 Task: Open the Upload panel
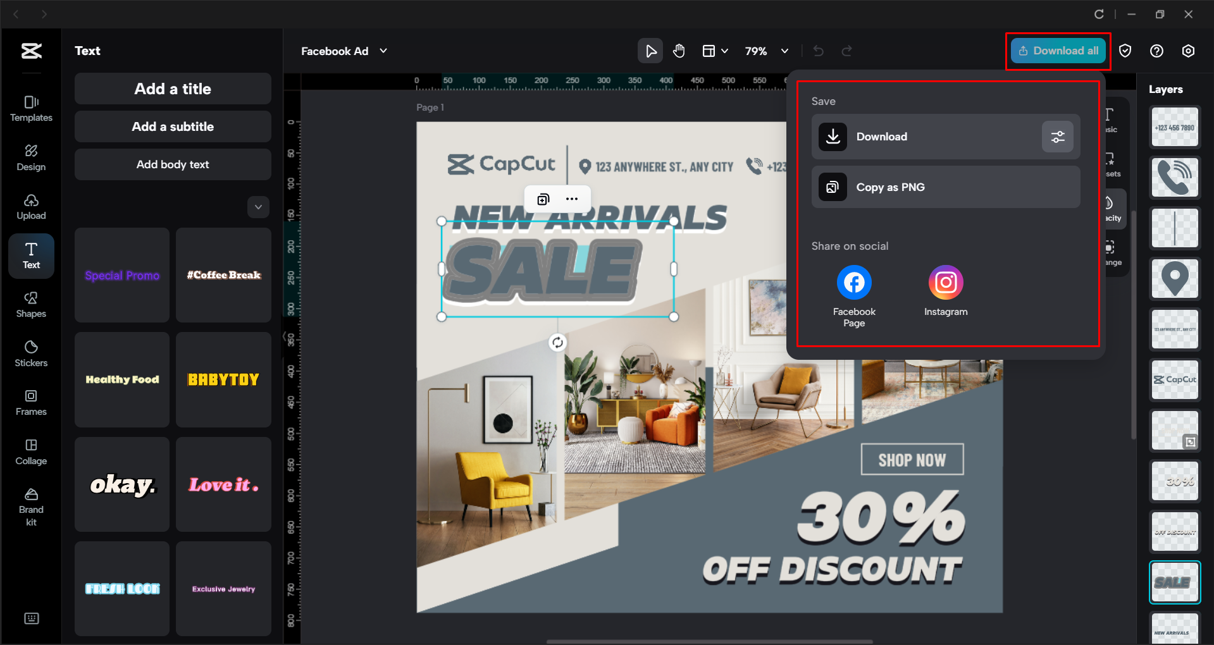click(31, 207)
